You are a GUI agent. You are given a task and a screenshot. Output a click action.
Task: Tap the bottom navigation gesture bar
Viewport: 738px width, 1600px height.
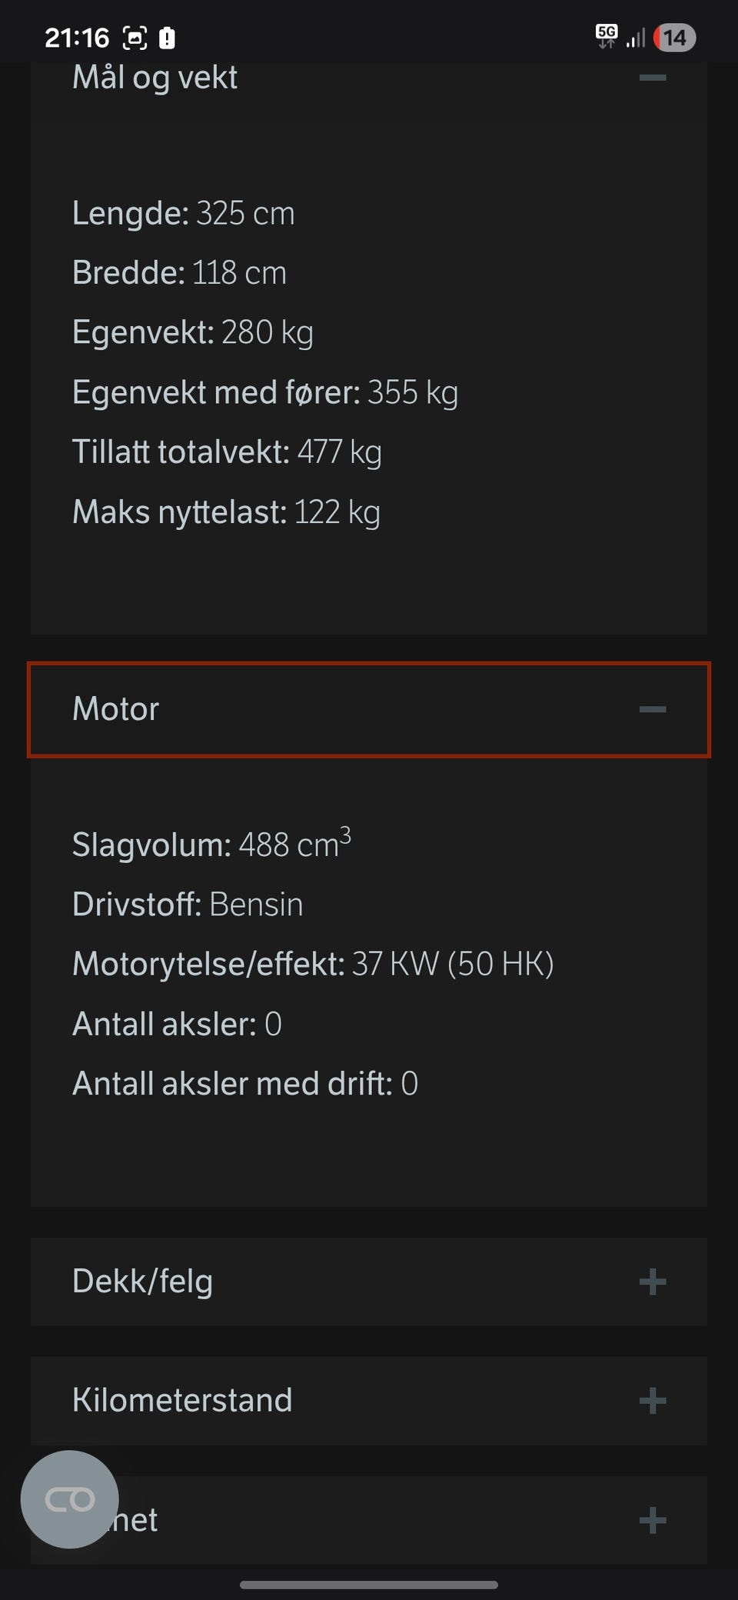[x=369, y=1585]
